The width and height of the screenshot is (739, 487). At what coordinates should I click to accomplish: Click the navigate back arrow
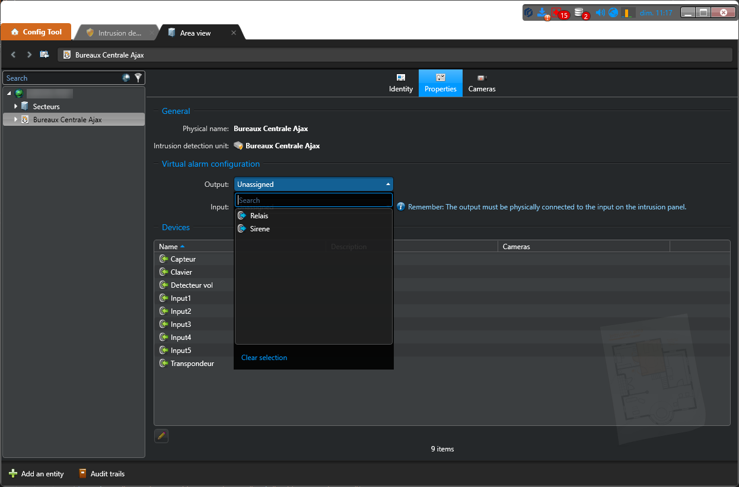pos(14,55)
